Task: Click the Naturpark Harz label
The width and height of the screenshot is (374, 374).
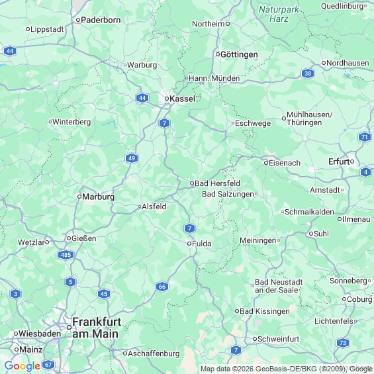Action: [x=279, y=14]
